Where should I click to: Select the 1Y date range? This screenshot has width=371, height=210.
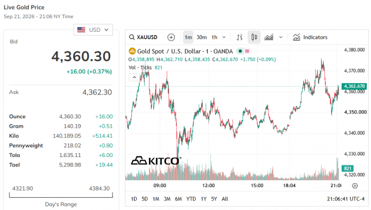(x=204, y=199)
